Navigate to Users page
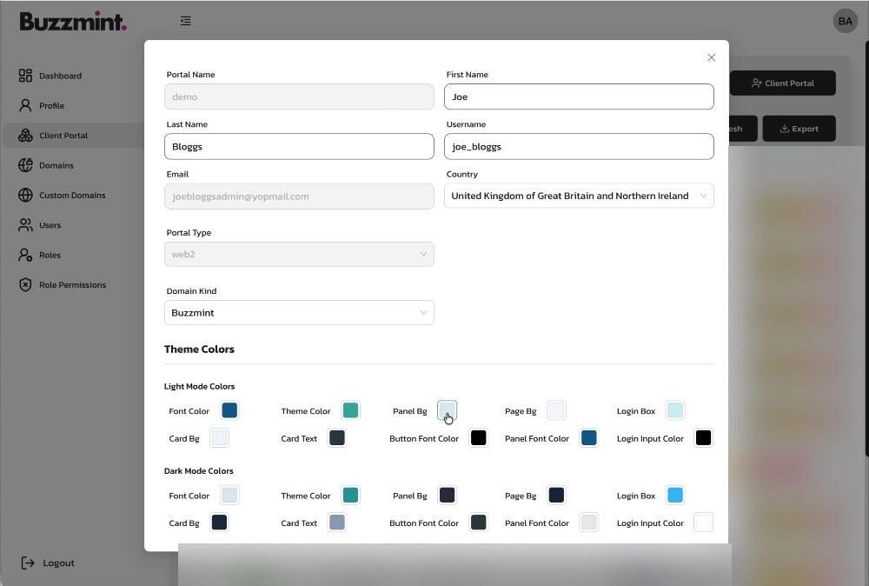The height and width of the screenshot is (586, 869). point(50,225)
